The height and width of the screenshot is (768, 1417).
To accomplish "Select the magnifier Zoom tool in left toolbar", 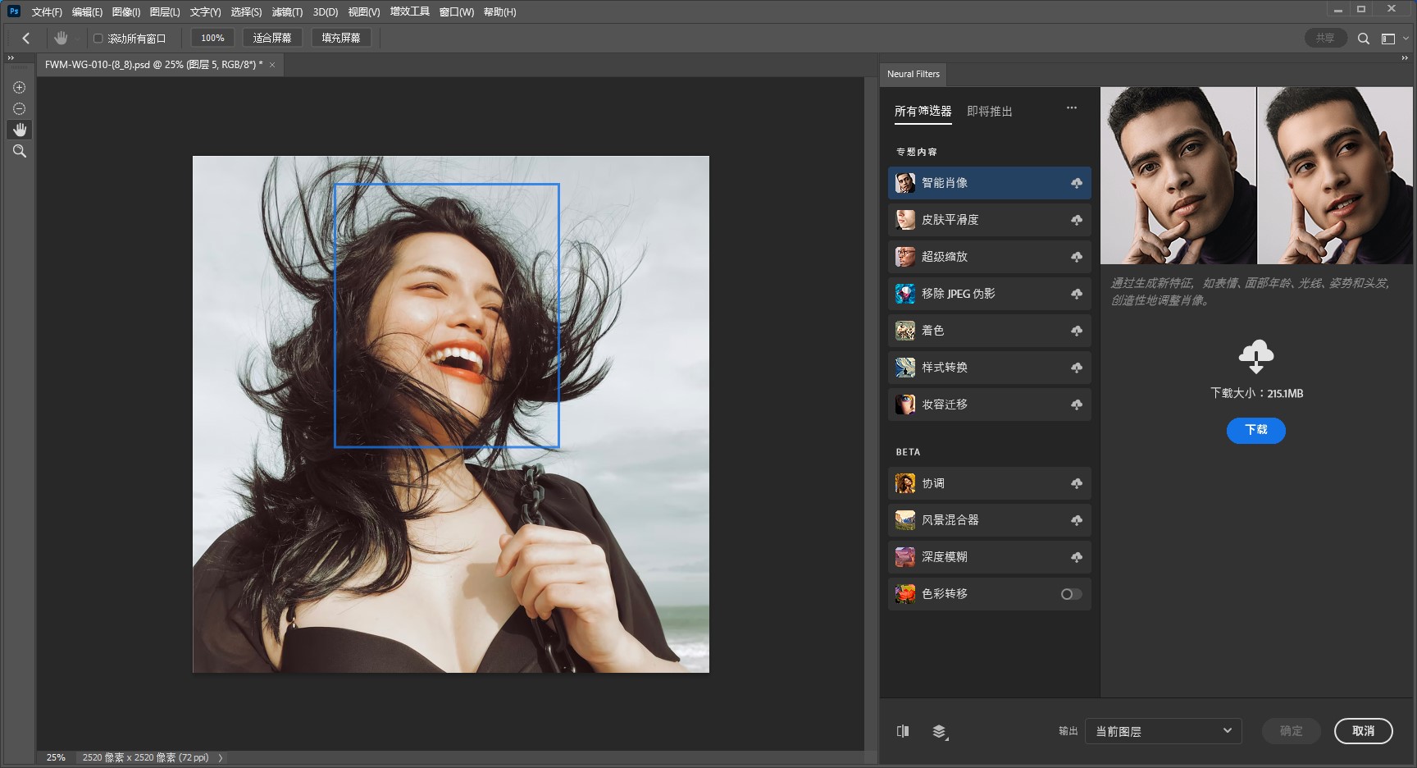I will click(19, 151).
